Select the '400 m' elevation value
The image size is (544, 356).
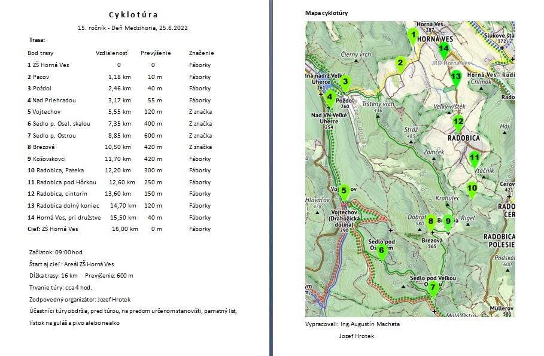(x=153, y=123)
